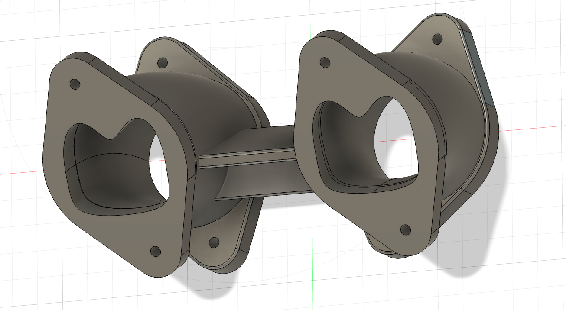566x310 pixels.
Task: Click top bolt hole on left front flange
Action: (75, 84)
